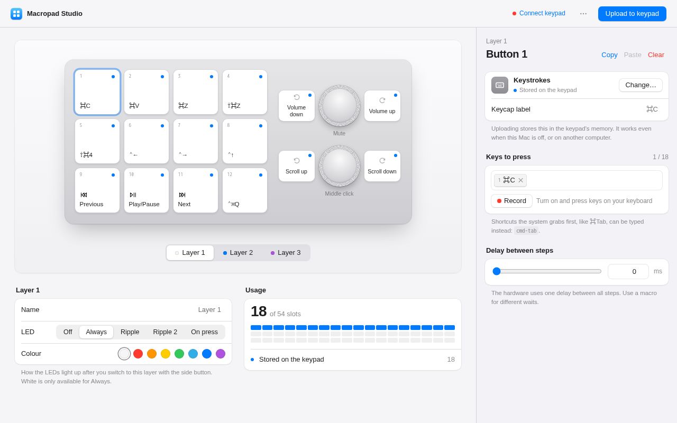Select the Volume up knob action
The height and width of the screenshot is (423, 677).
(x=382, y=106)
